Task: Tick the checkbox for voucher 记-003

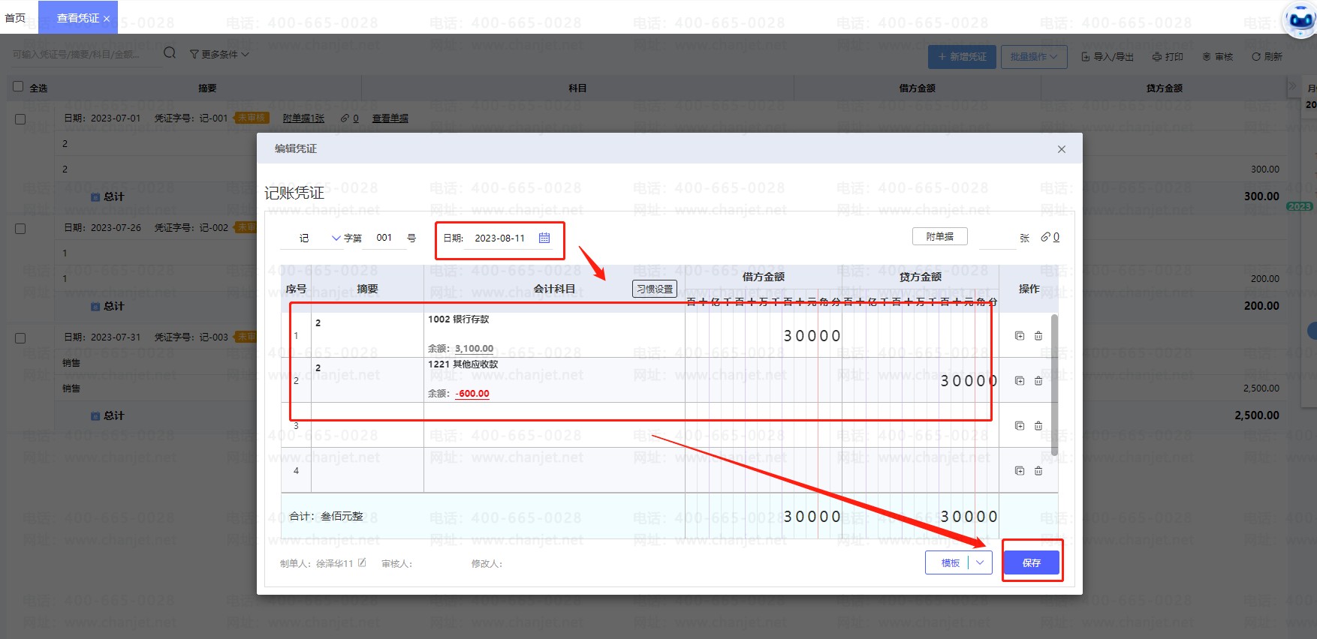Action: pos(20,338)
